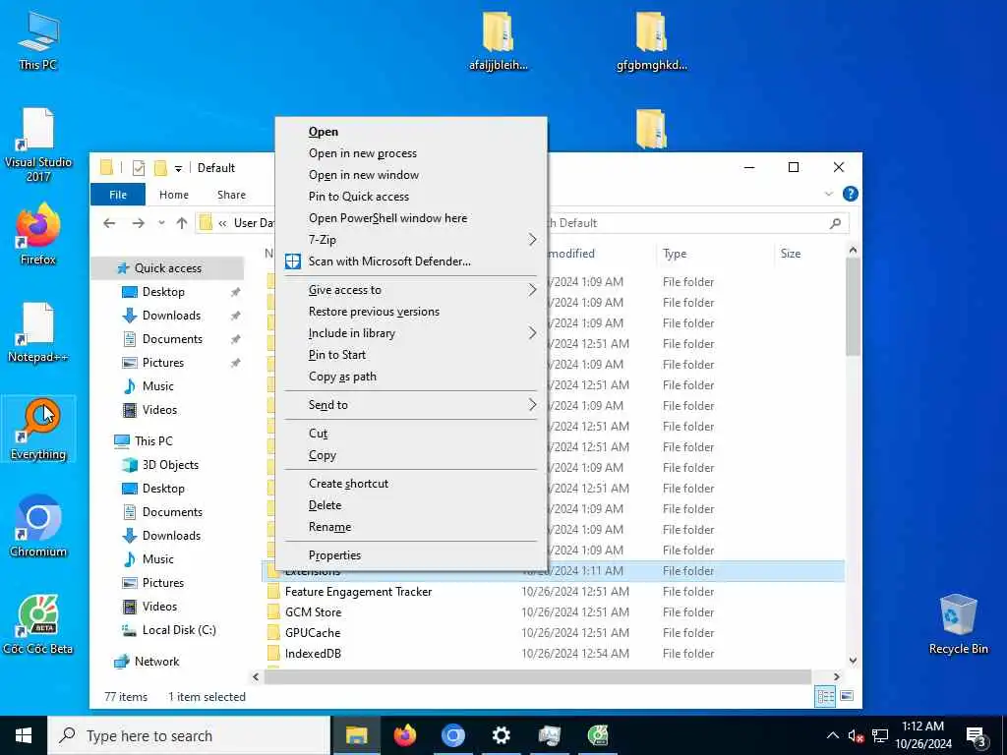Select the Cốc Cốc Beta desktop shortcut
1007x755 pixels.
(38, 624)
